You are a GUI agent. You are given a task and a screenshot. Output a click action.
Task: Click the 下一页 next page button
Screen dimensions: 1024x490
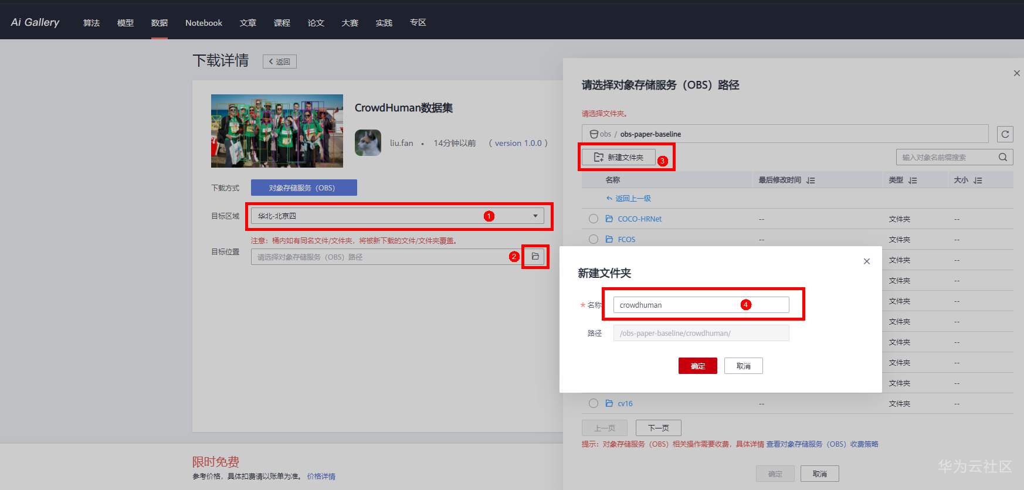[659, 428]
